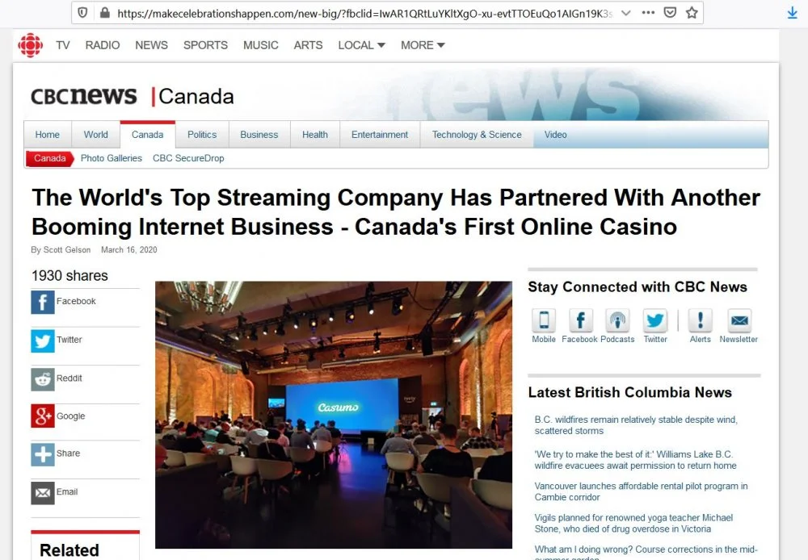Save page to Pocket icon
The image size is (808, 560).
[670, 13]
